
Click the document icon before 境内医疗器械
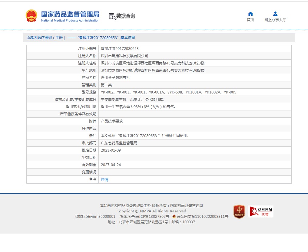[28, 38]
